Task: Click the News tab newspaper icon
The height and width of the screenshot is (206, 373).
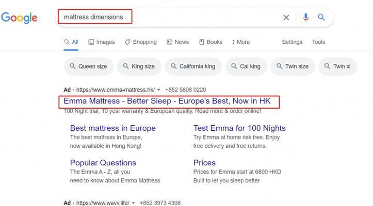Action: [x=169, y=42]
